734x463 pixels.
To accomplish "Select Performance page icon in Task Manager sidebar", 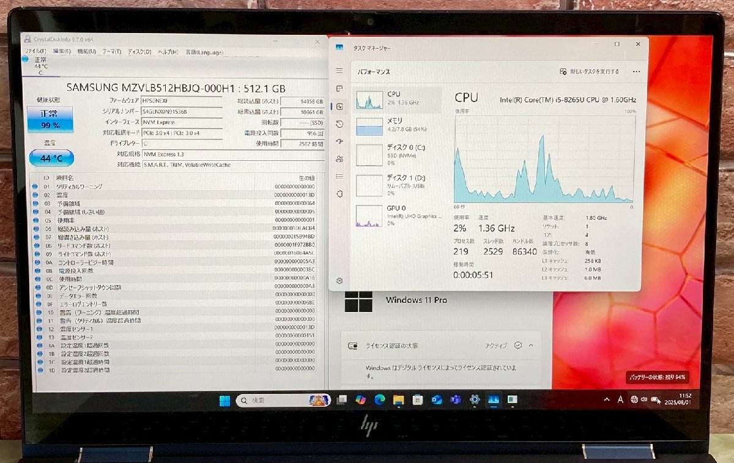I will [x=339, y=106].
